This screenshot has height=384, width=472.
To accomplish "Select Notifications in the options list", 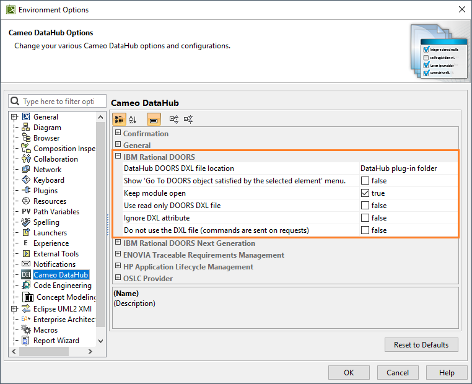I will [x=55, y=264].
